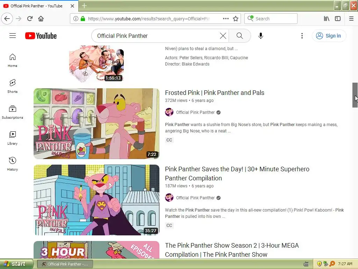Open the Firefox Library toolbar icon

[327, 19]
